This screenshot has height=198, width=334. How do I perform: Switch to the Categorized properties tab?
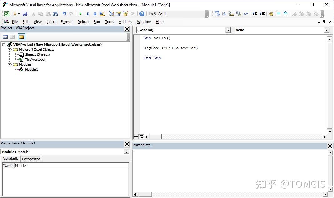tap(31, 159)
